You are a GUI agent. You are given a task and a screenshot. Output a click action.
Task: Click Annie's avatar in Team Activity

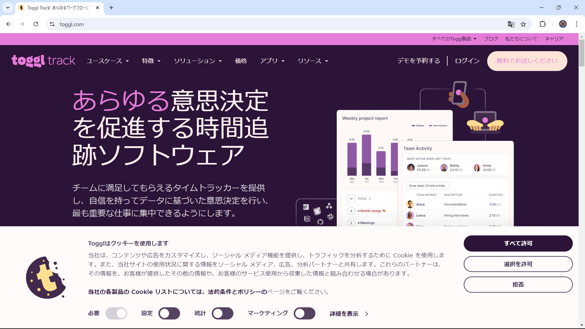477,167
